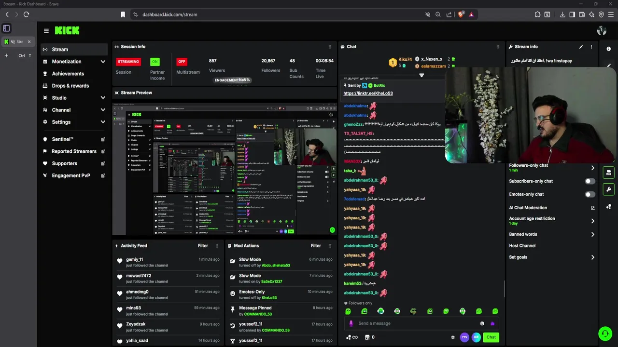Click the browser address bar URL
This screenshot has height=347, width=618.
click(x=169, y=14)
